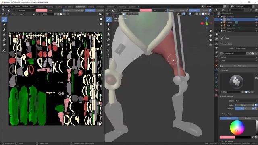The image size is (258, 145).
Task: Open the Edit menu
Action: coord(11,6)
